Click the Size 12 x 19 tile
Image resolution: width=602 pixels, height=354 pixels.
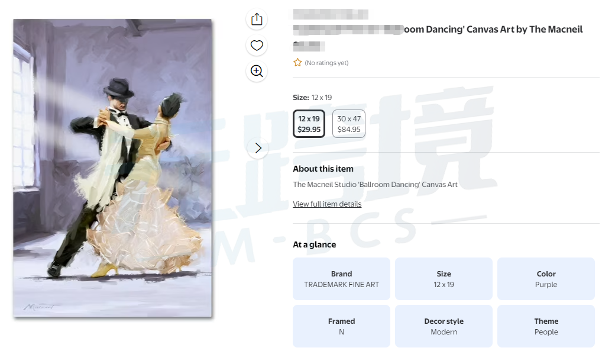[x=444, y=279]
